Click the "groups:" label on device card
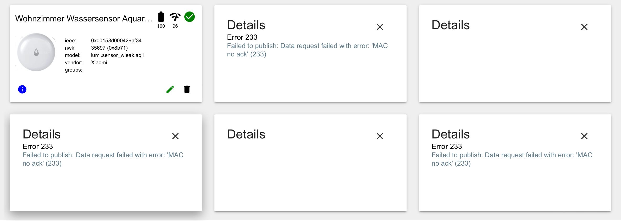Screen dimensions: 621x221 (x=74, y=70)
